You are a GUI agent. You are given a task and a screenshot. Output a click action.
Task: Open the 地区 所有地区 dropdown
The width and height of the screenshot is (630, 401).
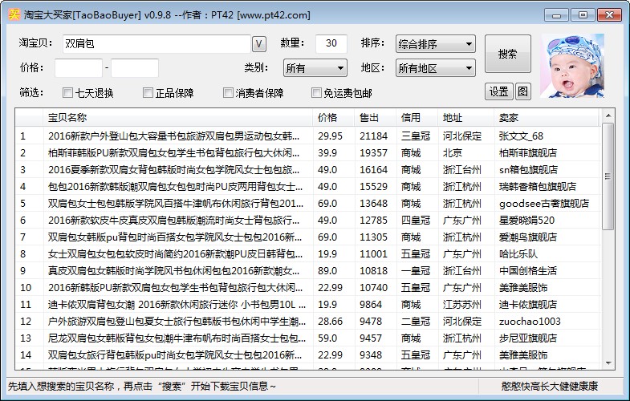pyautogui.click(x=436, y=68)
